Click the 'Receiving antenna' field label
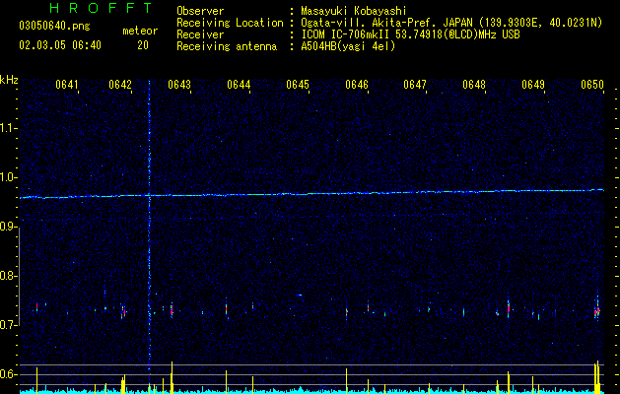 227,46
